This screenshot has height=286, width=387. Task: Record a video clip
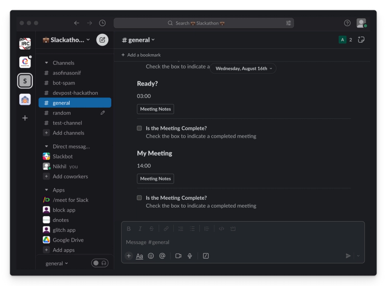point(178,256)
